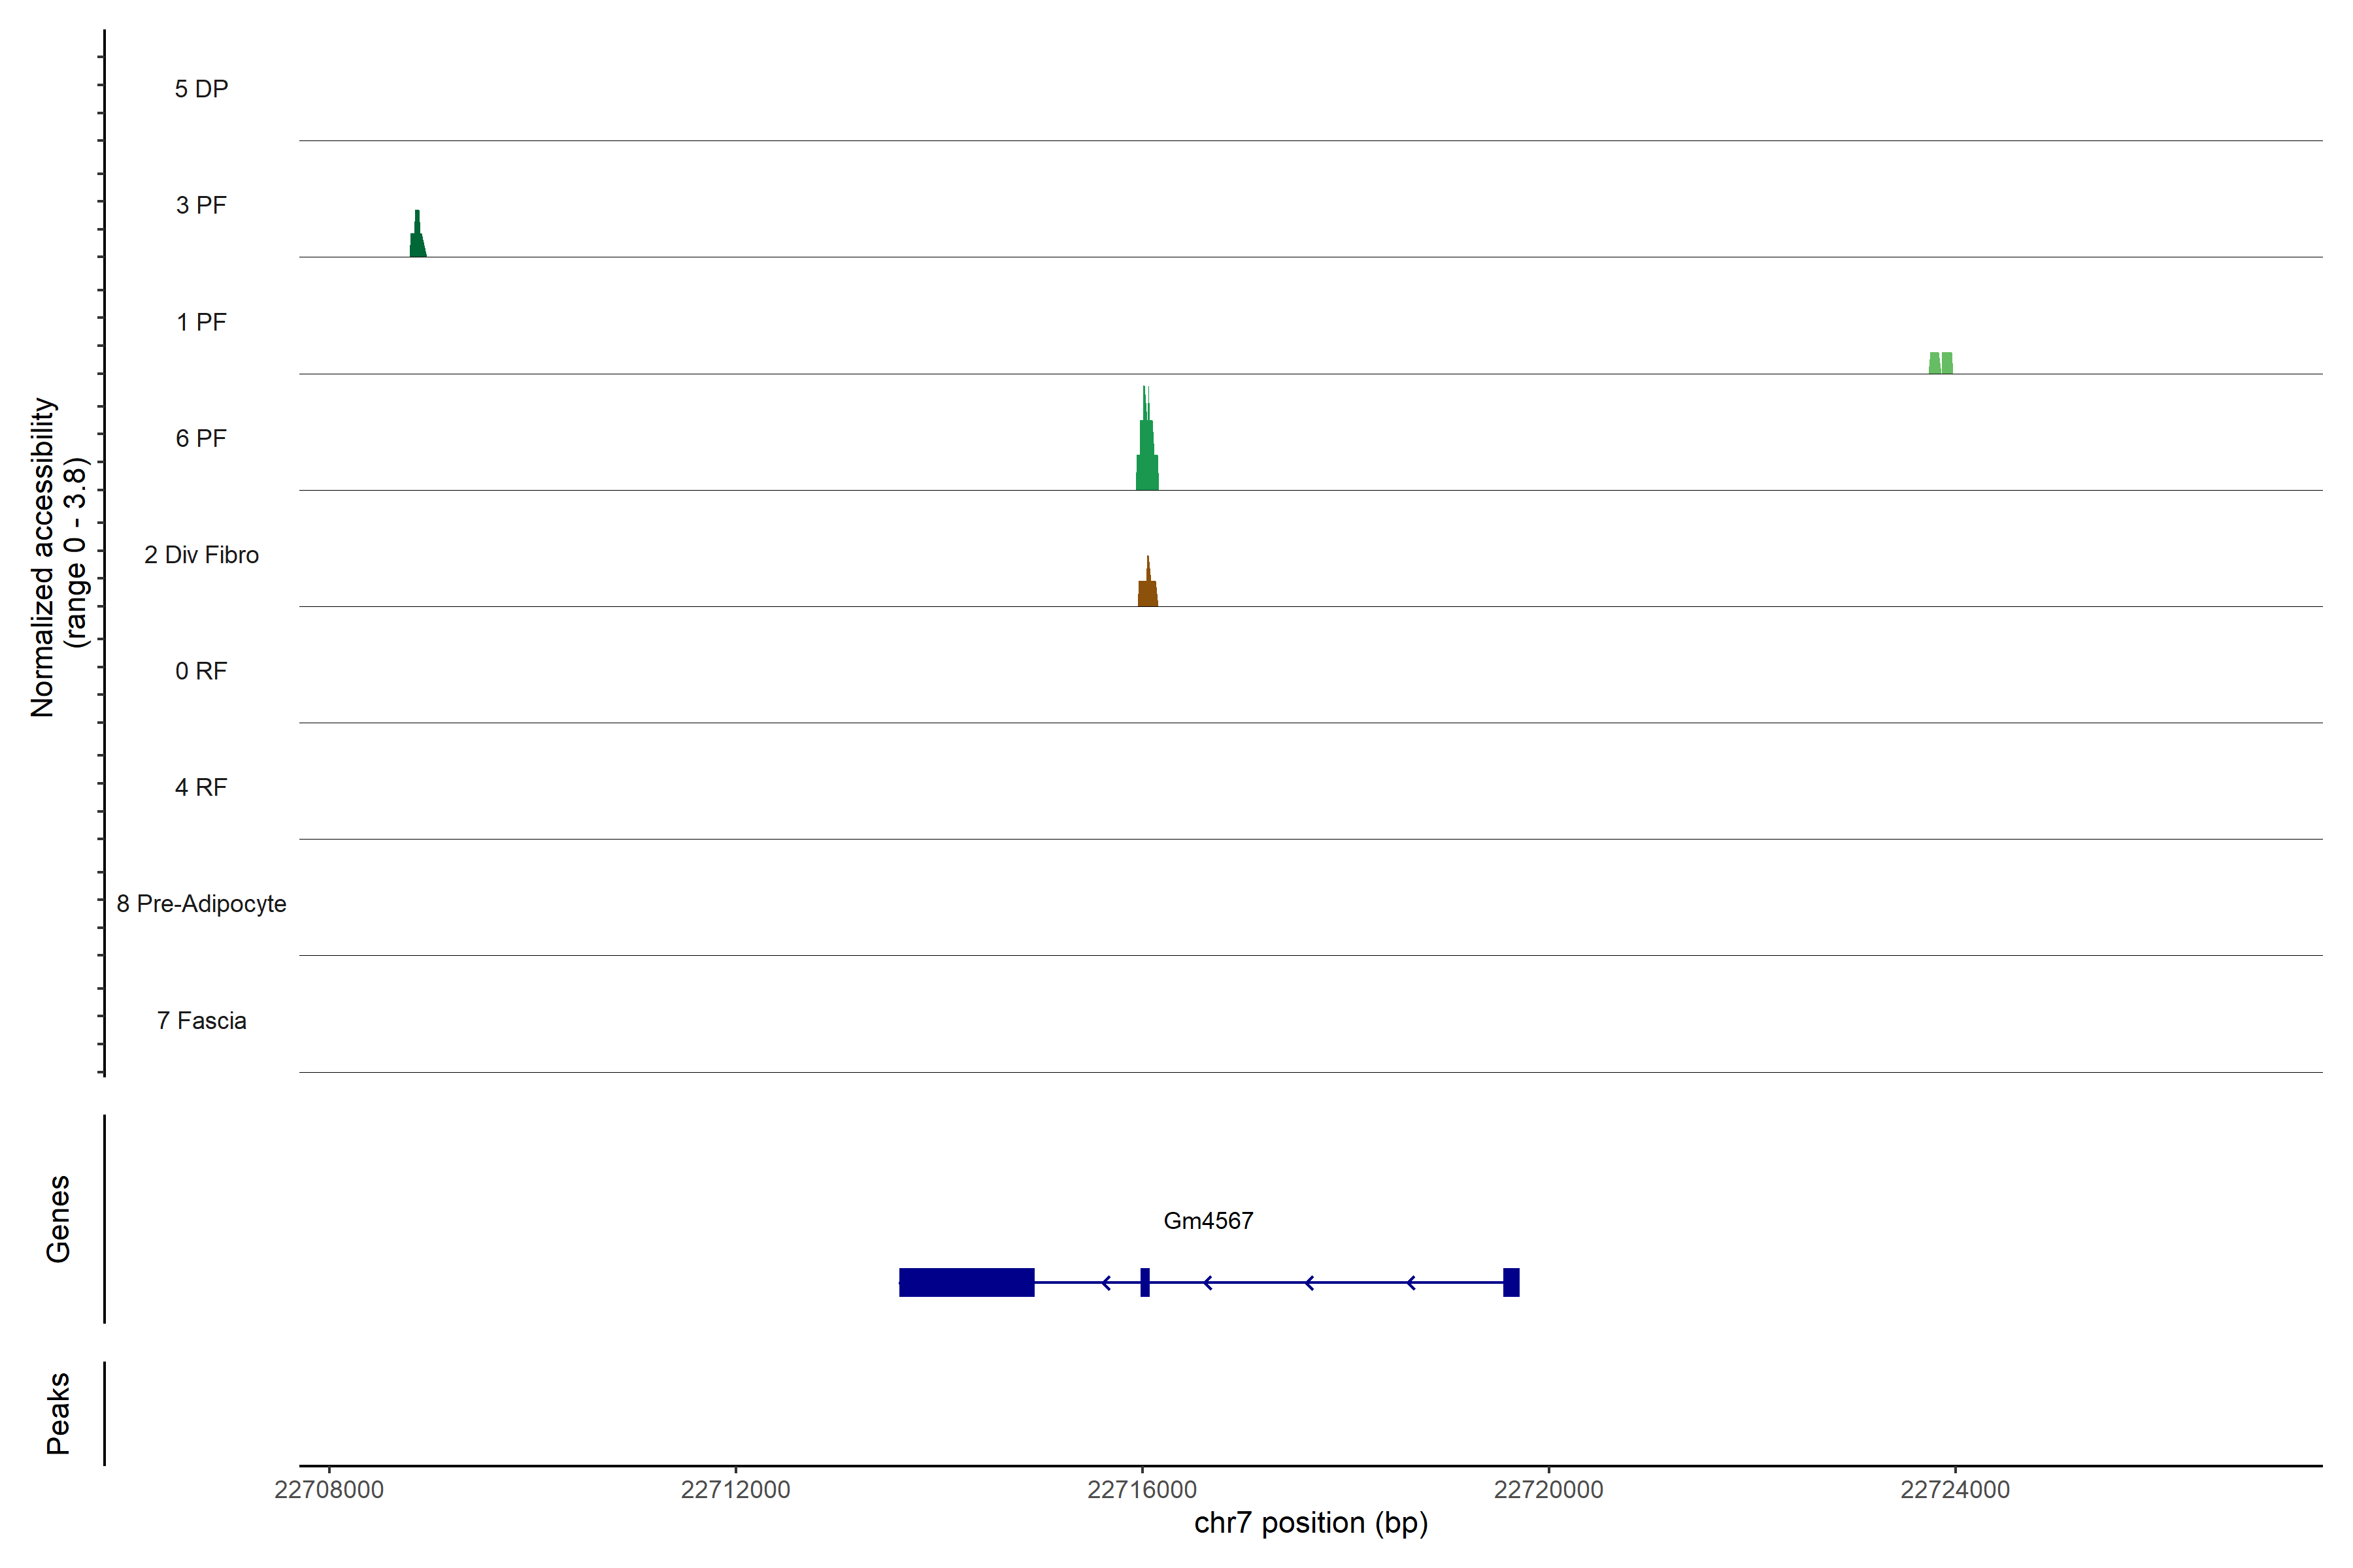The width and height of the screenshot is (2353, 1568).
Task: Click the tall green peak in 6 PF track
Action: tap(1146, 455)
